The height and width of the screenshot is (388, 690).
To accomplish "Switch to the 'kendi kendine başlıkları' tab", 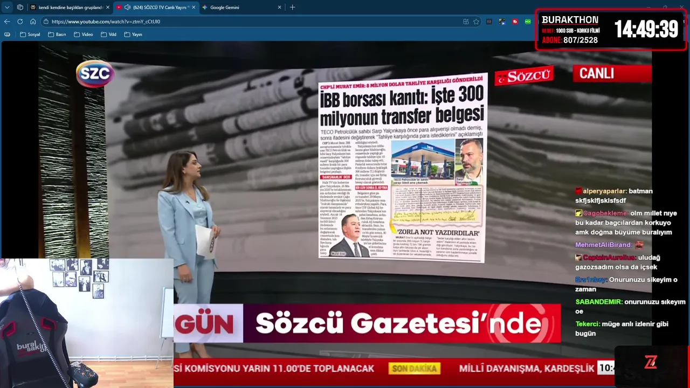I will [70, 8].
